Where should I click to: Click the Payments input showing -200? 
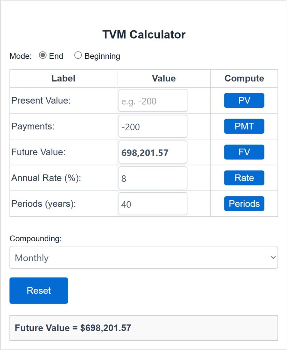point(153,126)
